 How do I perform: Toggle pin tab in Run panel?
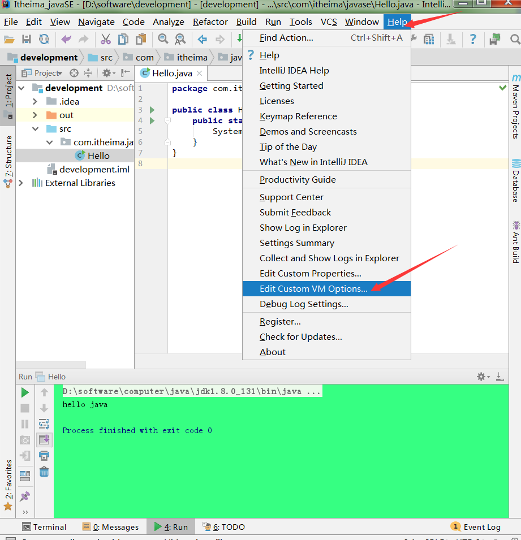[x=25, y=496]
